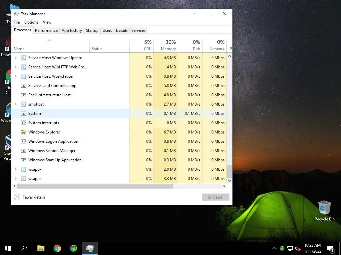Viewport: 341px width, 255px height.
Task: Expand the wsappx row using 3.3 MB
Action: (15, 179)
